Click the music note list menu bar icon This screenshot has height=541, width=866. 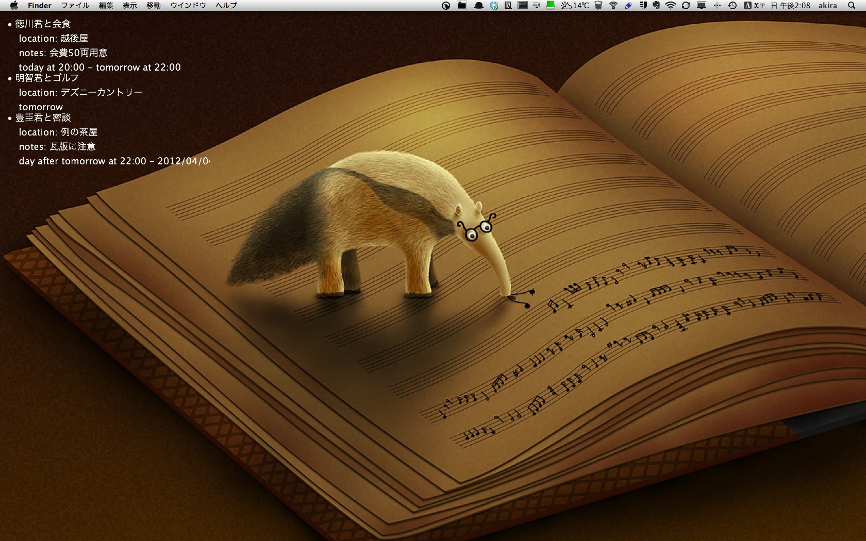tap(537, 5)
